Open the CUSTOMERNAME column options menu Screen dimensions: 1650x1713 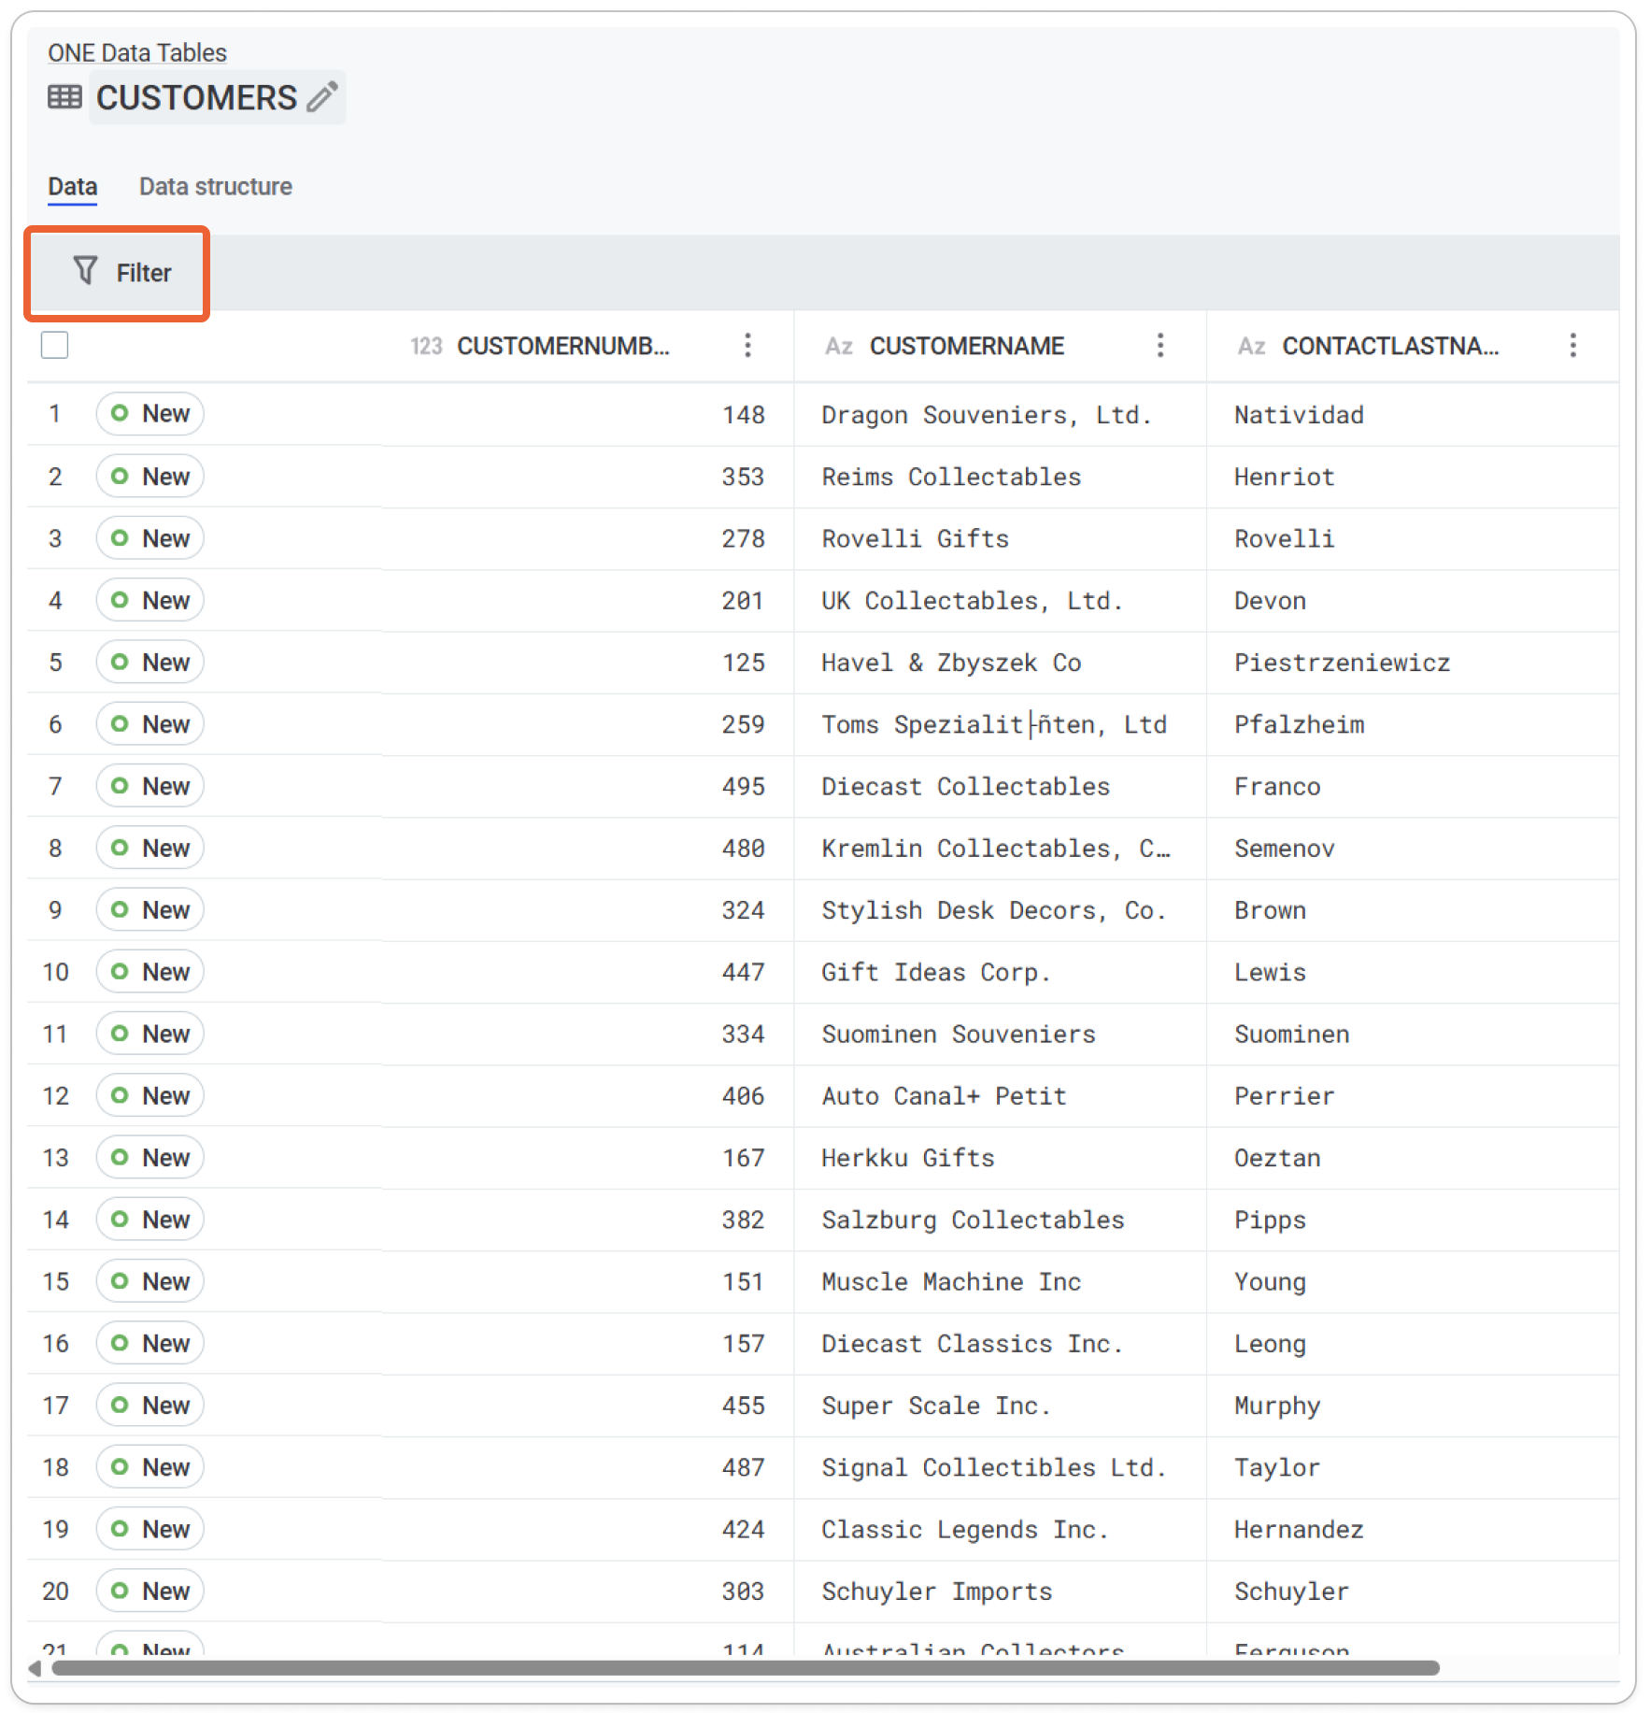coord(1159,346)
